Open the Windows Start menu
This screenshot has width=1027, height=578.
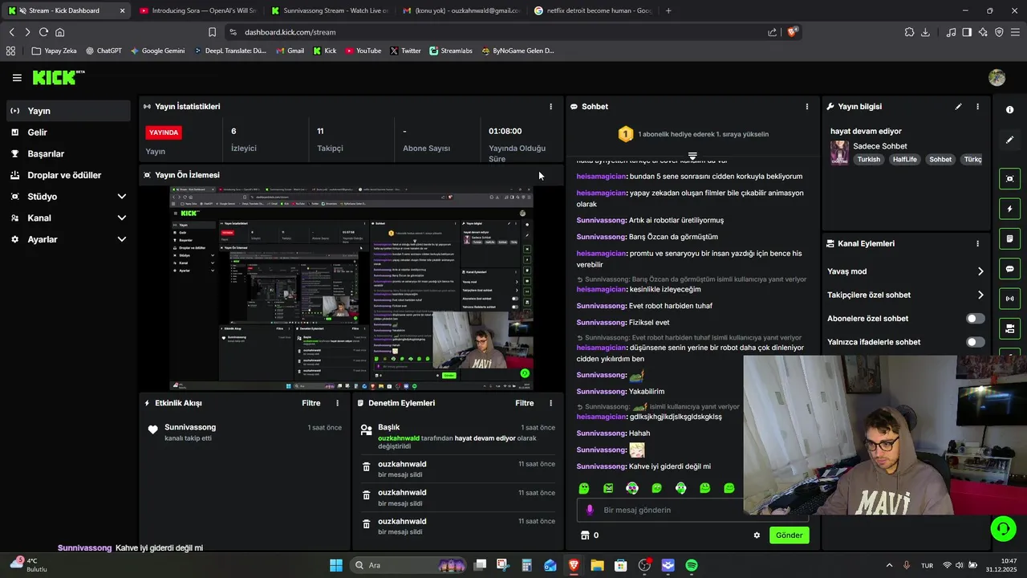(336, 565)
